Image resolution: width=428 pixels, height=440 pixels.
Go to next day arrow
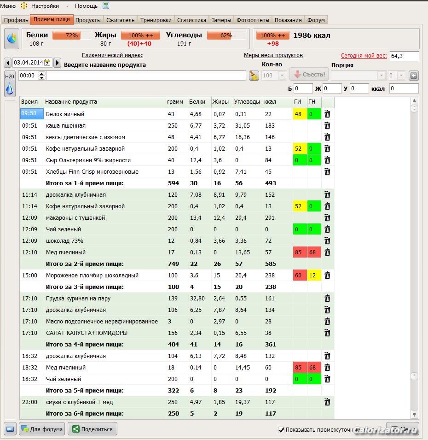pyautogui.click(x=57, y=63)
